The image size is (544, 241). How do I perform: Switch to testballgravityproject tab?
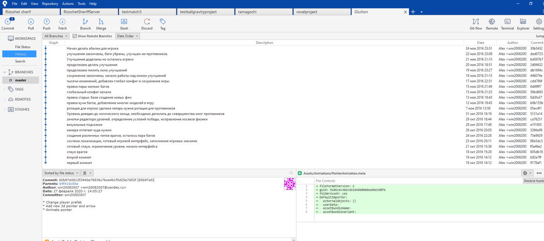[x=205, y=12]
